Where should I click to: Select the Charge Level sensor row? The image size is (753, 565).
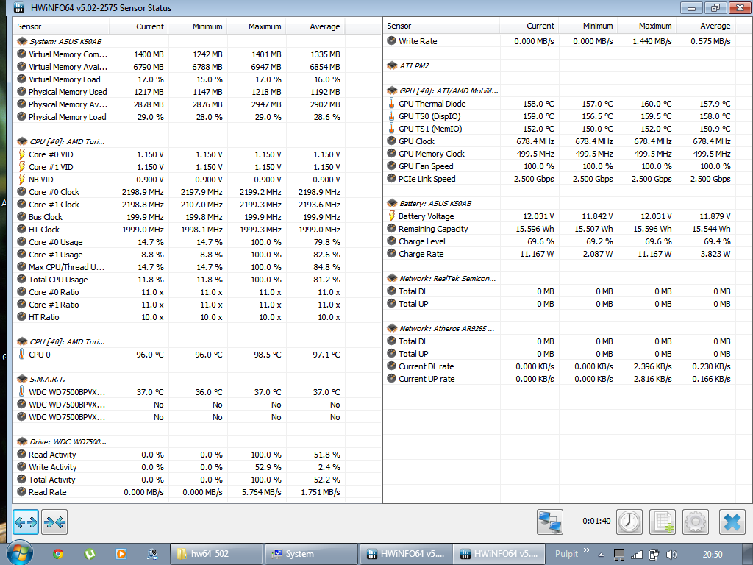click(x=560, y=241)
